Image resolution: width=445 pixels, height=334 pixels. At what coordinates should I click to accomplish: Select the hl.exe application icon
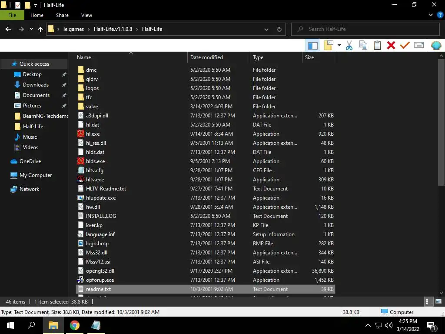(x=81, y=134)
